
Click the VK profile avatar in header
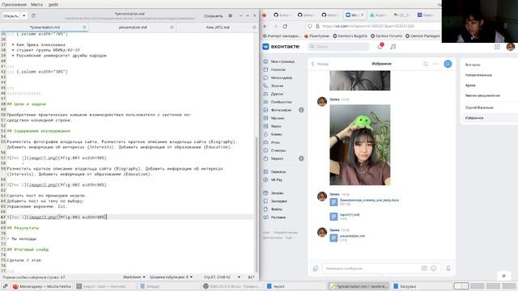[x=511, y=47]
